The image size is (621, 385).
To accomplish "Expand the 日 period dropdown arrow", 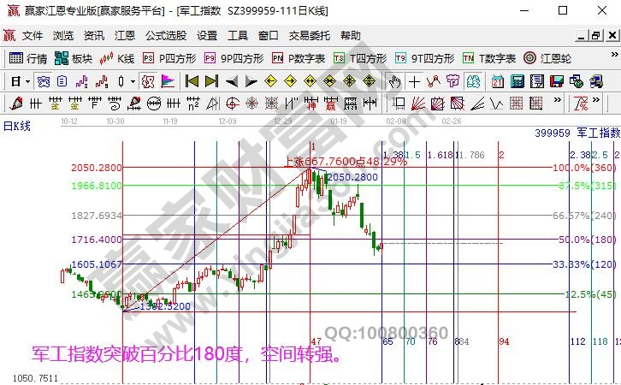I will tap(27, 81).
